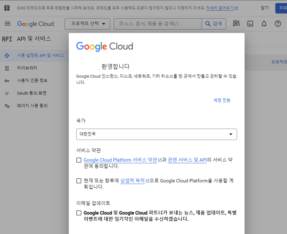The width and height of the screenshot is (287, 234).
Task: Check the commercial purpose usage checkbox
Action: pos(79,181)
